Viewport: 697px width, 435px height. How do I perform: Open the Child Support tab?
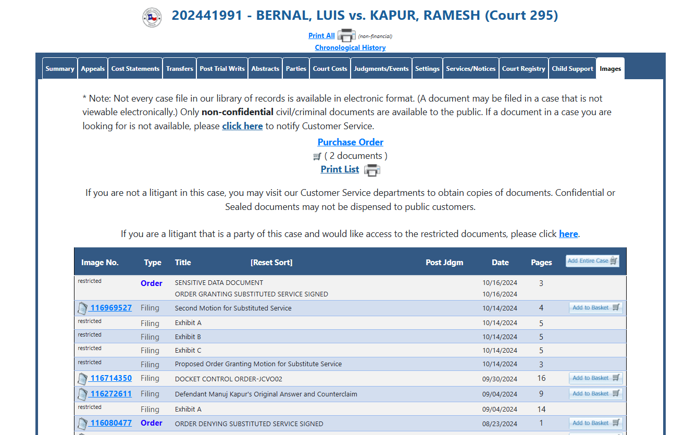click(x=572, y=68)
